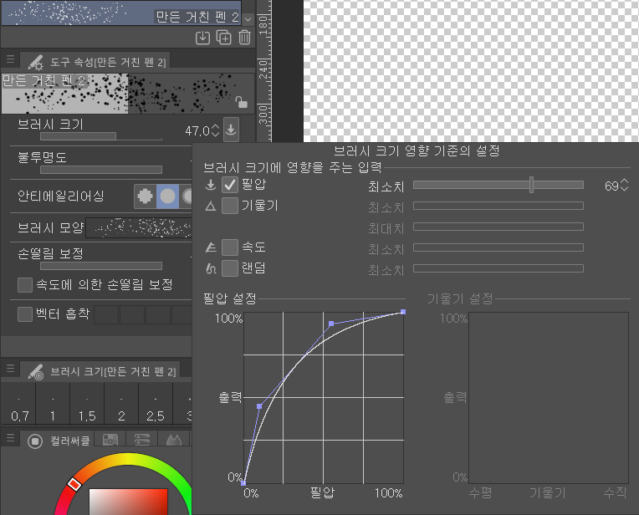The height and width of the screenshot is (515, 639).
Task: Select lower pressure curve control point
Action: click(259, 406)
